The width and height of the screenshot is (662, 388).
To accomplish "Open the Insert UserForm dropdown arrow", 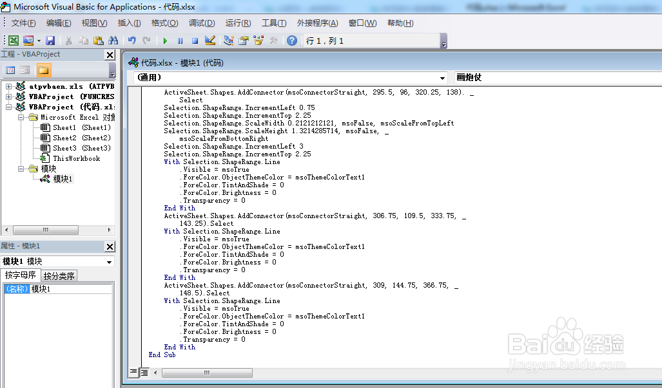I will (x=39, y=41).
